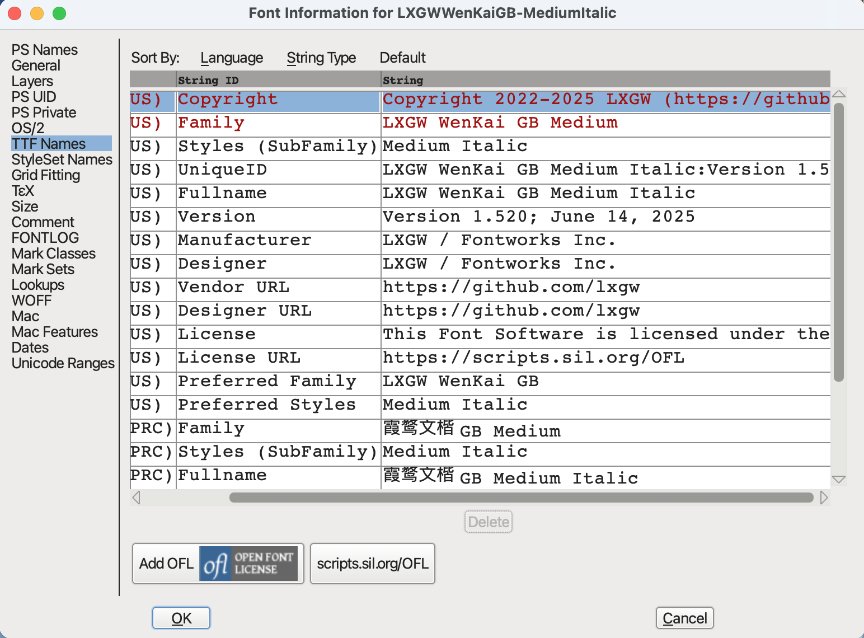Click the right arrow of the horizontal scrollbar

click(x=824, y=498)
